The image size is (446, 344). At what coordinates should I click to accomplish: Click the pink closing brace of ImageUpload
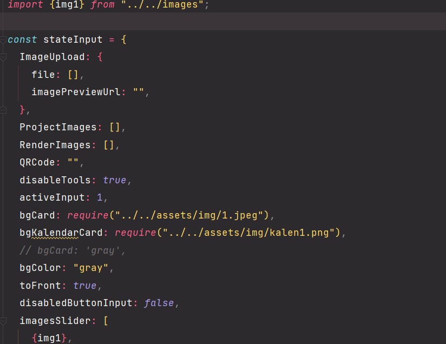coord(22,110)
